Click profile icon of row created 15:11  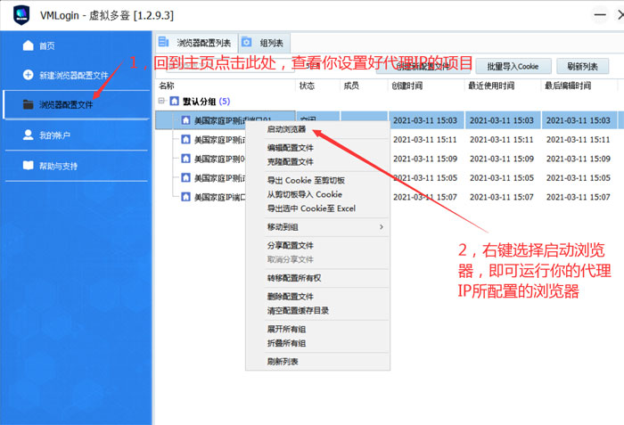[x=185, y=139]
